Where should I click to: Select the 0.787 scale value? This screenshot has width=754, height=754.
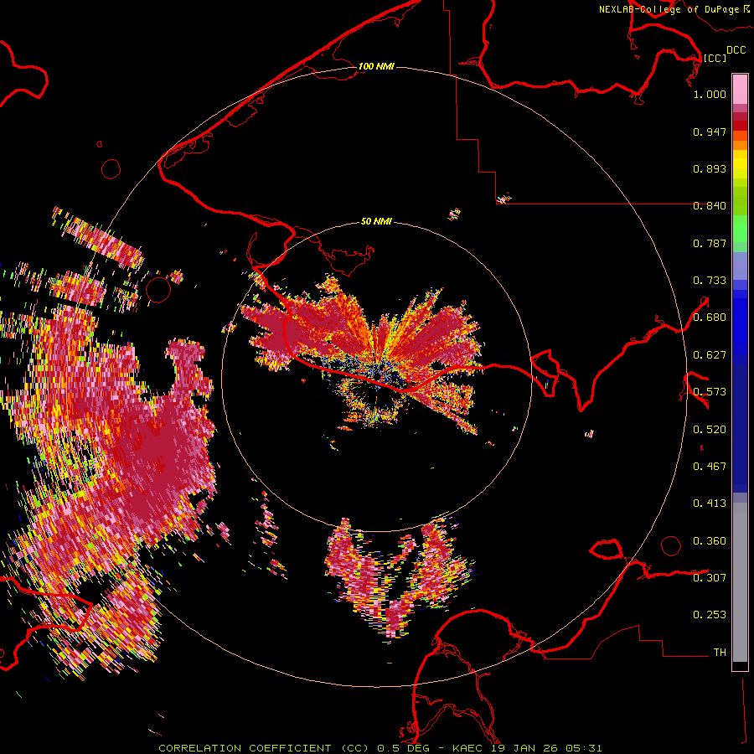(x=710, y=243)
